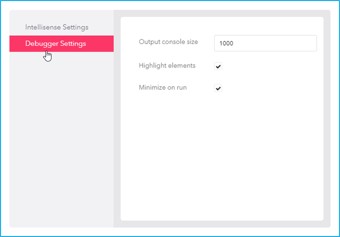Image resolution: width=340 pixels, height=237 pixels.
Task: Click the Minimize on run label text
Action: (163, 87)
